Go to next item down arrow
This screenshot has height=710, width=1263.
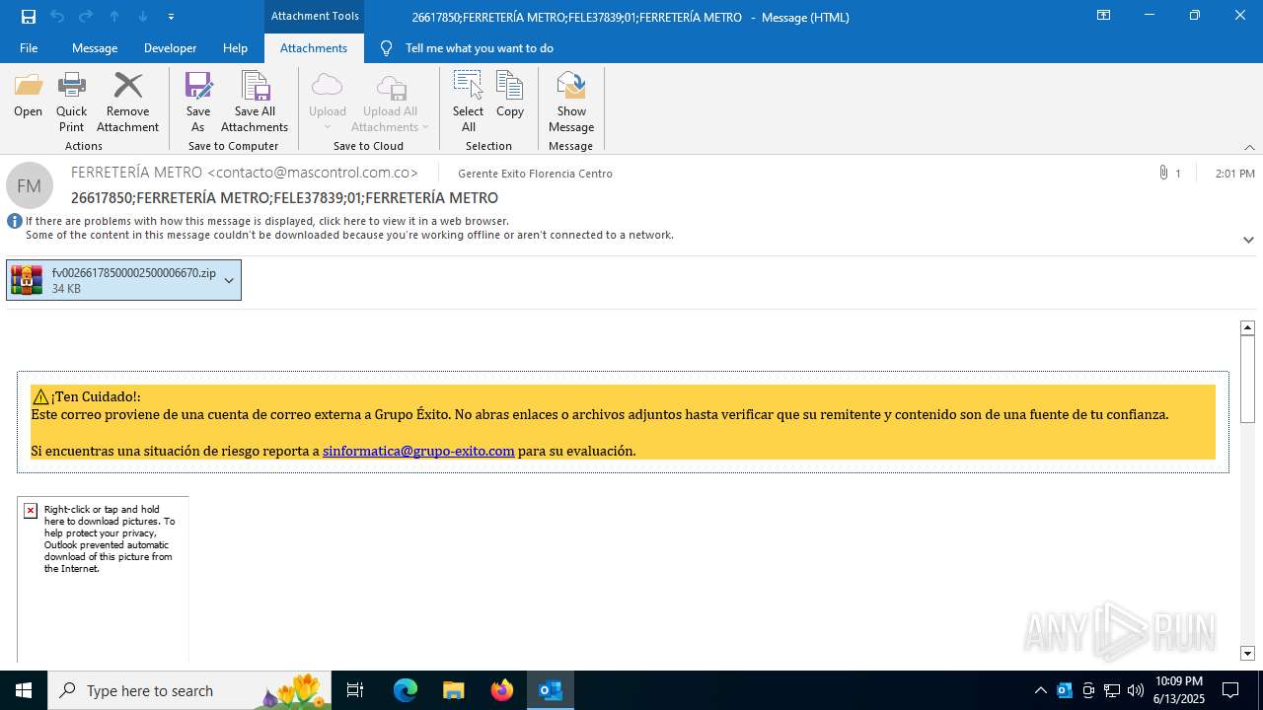pos(143,17)
